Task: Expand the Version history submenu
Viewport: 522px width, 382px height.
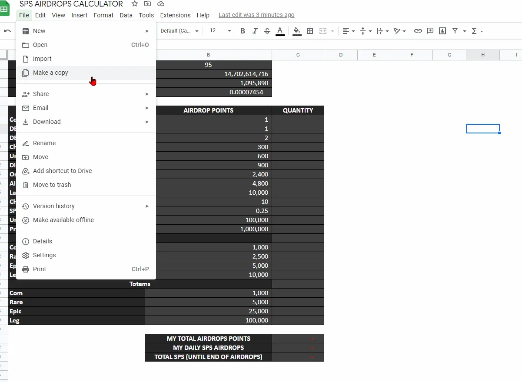Action: (x=86, y=206)
